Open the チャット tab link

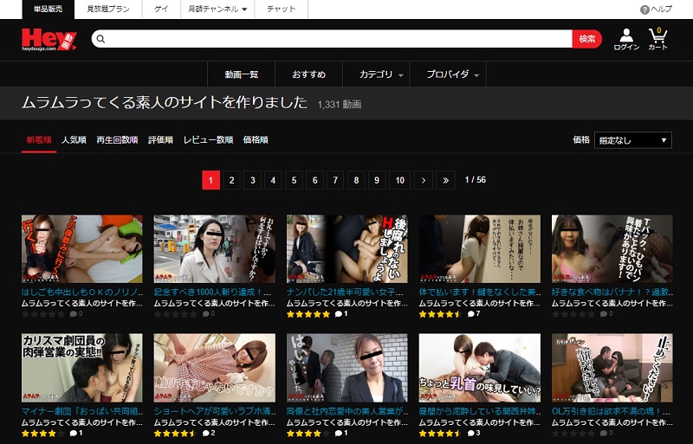tap(281, 9)
